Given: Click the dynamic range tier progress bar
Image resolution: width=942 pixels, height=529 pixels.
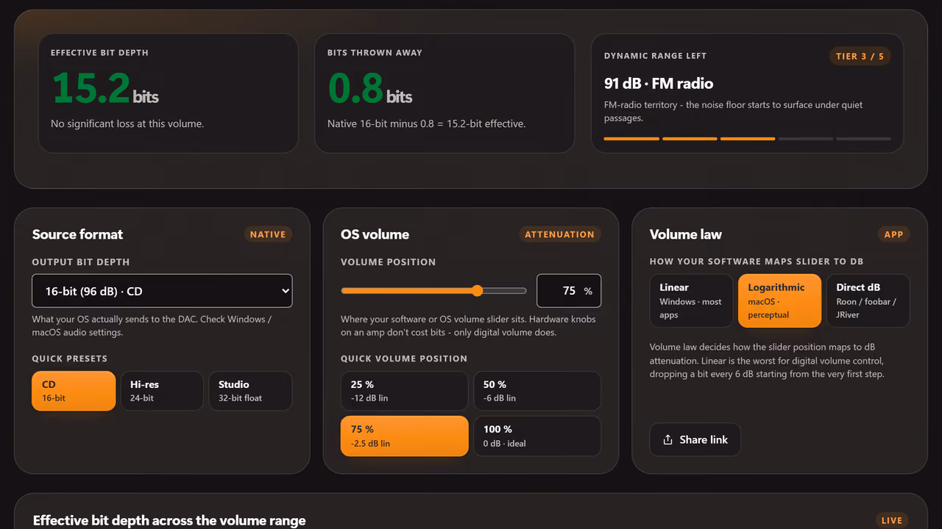Looking at the screenshot, I should [x=747, y=138].
